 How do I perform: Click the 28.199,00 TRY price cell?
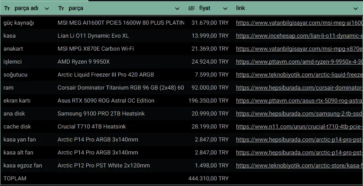pyautogui.click(x=208, y=126)
